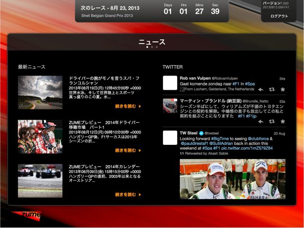Open @SutilAdrian mention link
Screen dimensions: 304x228
221,143
